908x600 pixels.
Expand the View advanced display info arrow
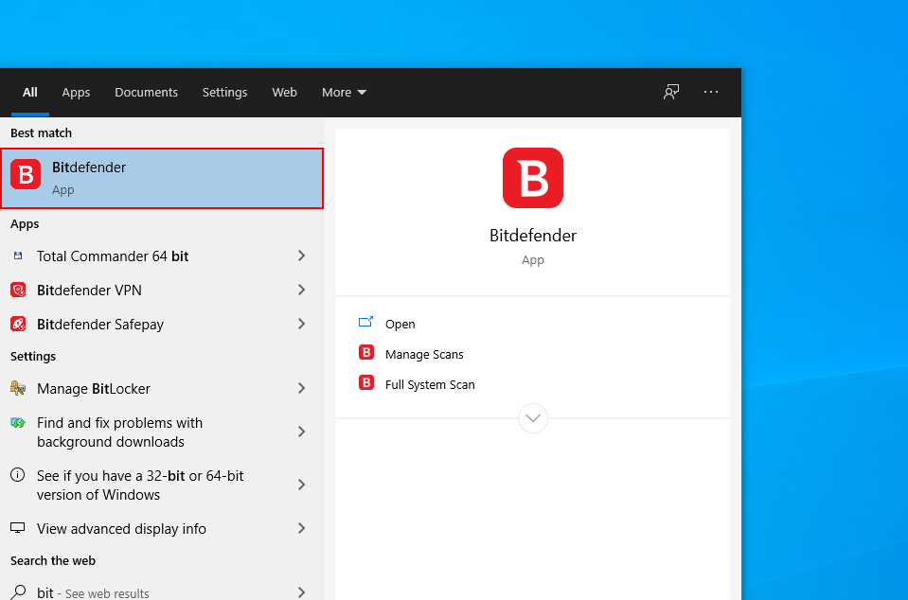click(301, 528)
